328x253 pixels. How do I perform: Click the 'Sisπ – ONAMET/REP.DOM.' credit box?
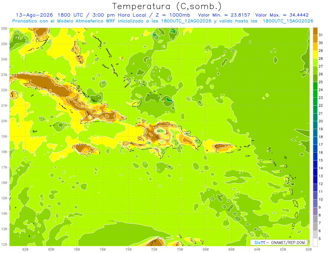point(279,242)
